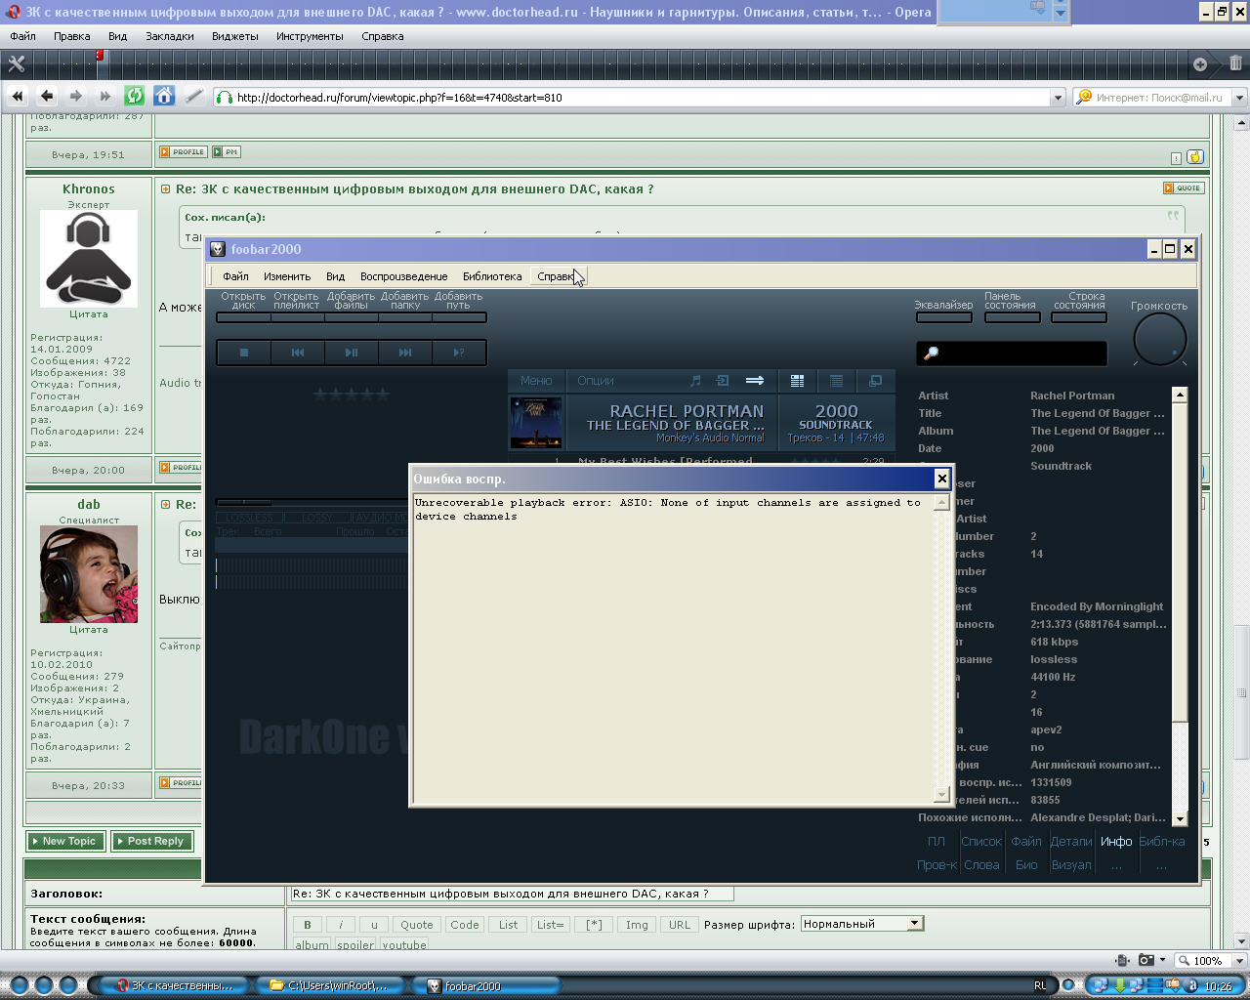Click the enter/cursor-follow icon in playlist header
The image size is (1250, 1000).
pos(723,381)
